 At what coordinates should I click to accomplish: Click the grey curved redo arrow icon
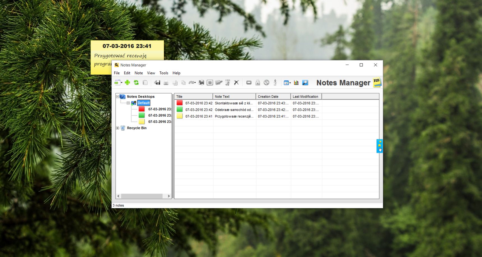[x=191, y=82]
